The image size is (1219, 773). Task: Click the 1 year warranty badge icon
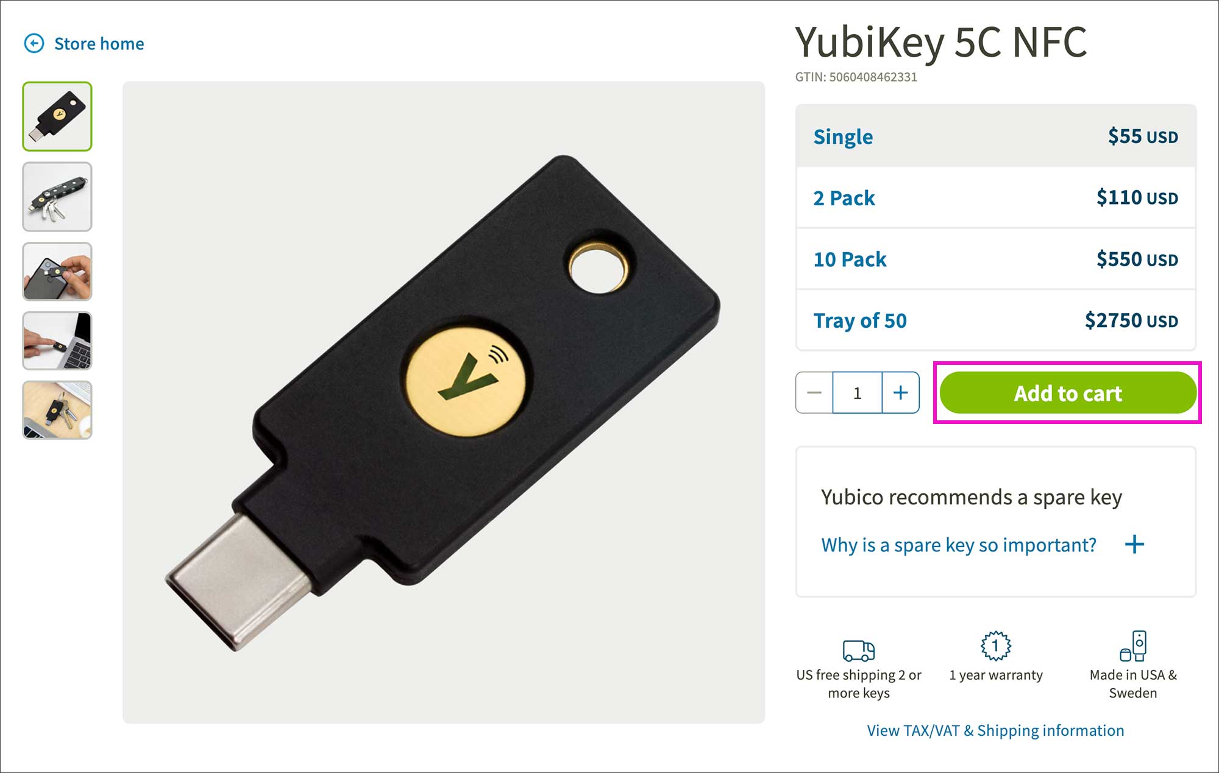995,646
